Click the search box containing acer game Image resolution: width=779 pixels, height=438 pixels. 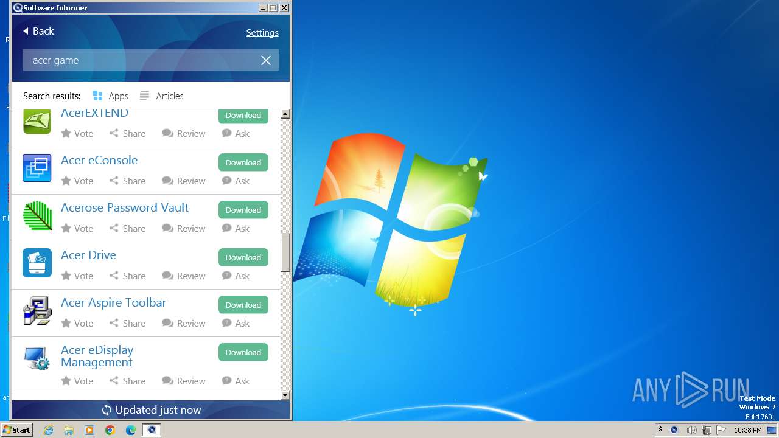[x=150, y=60]
